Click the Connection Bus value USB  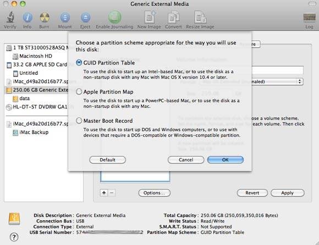coord(80,221)
